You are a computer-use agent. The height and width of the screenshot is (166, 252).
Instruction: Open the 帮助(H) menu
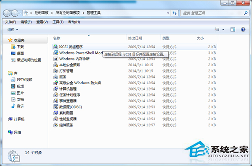[74, 22]
